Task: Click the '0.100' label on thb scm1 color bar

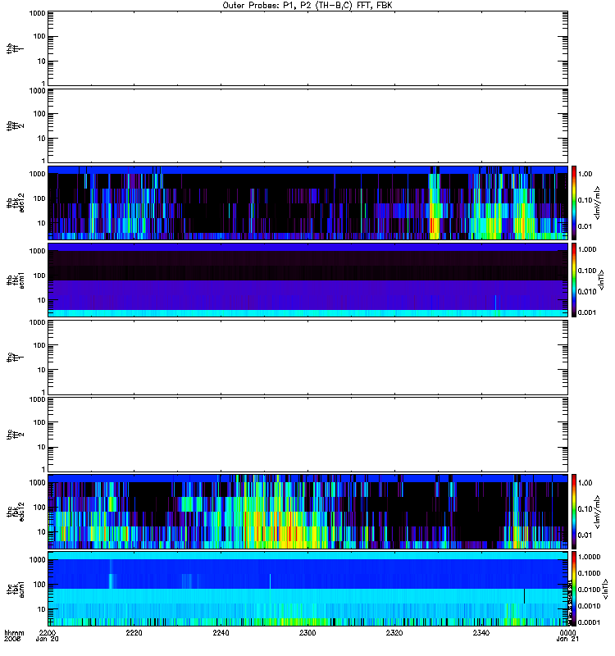Action: (x=587, y=271)
